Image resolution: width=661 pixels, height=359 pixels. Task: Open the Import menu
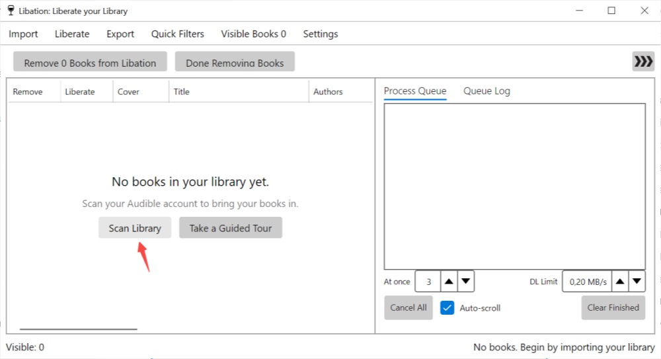pos(23,34)
